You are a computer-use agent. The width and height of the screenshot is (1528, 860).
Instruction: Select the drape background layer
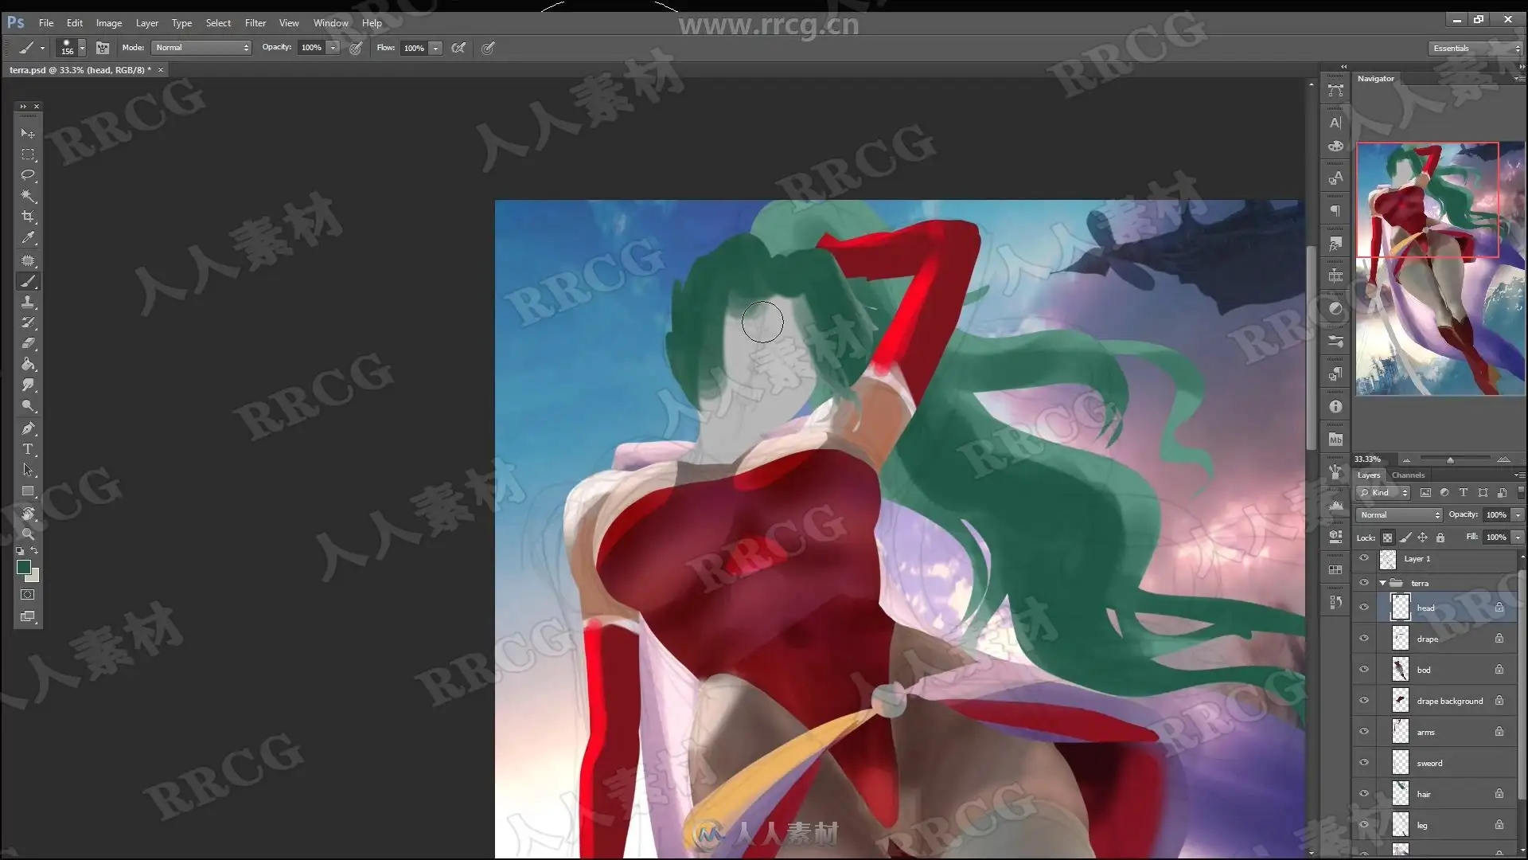click(1449, 701)
